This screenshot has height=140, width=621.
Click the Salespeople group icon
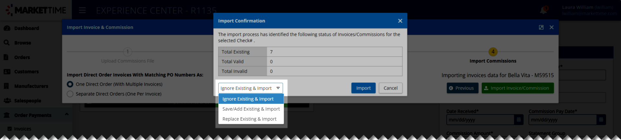[7, 101]
